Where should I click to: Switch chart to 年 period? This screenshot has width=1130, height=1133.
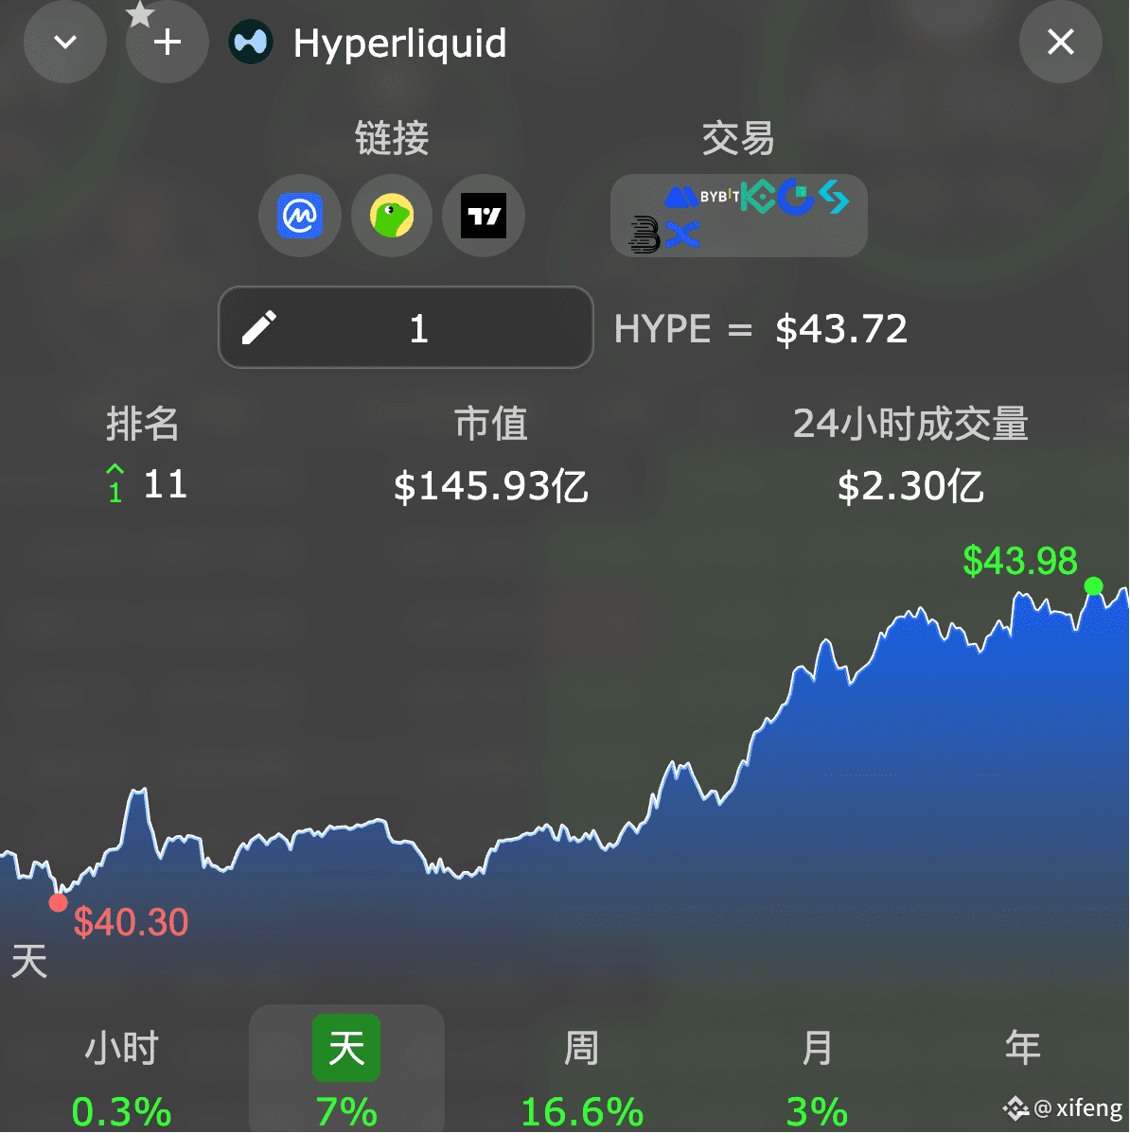[x=1022, y=1049]
